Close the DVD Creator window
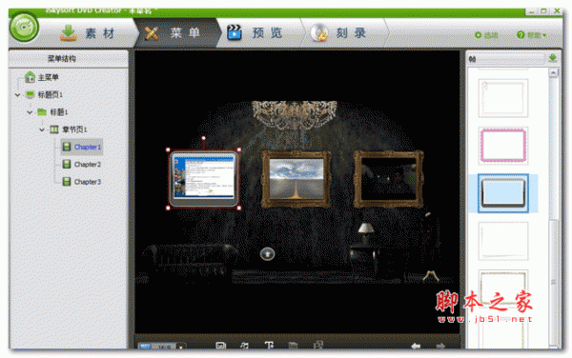 coord(557,11)
